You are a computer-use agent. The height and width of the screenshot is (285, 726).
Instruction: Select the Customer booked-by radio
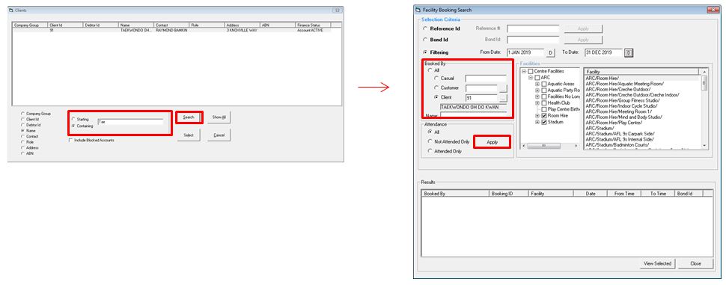click(436, 88)
